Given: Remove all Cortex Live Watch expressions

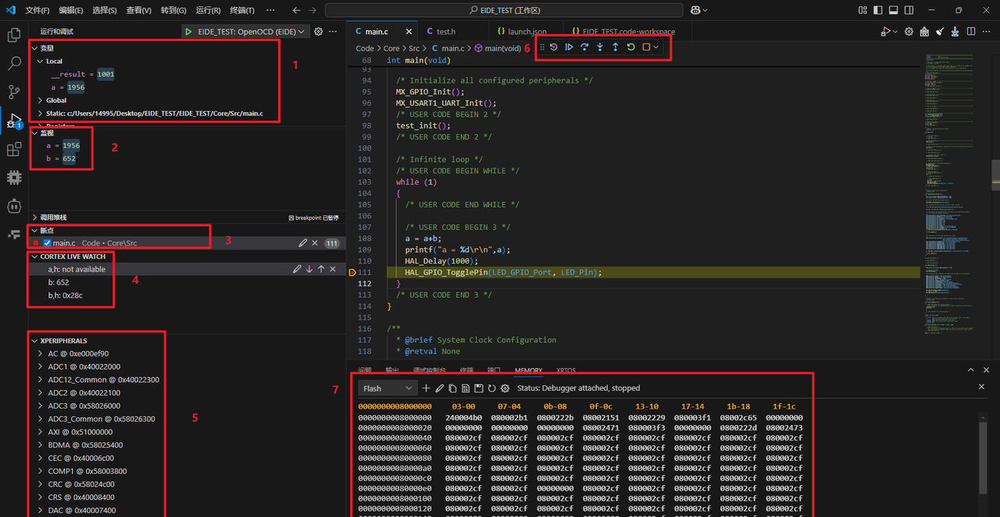Looking at the screenshot, I should click(x=331, y=268).
